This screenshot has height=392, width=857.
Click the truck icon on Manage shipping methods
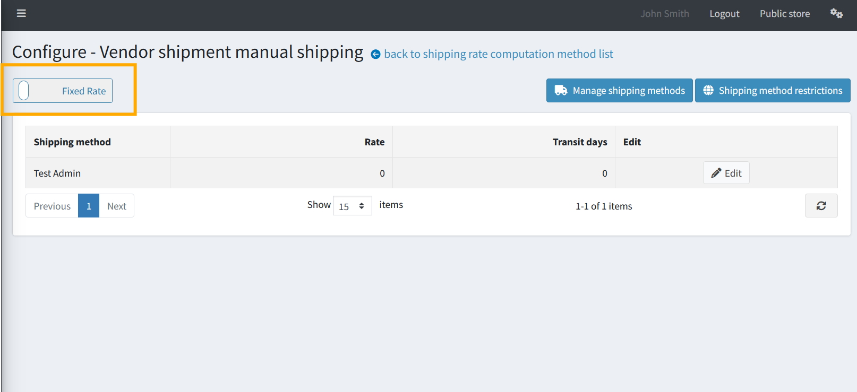click(561, 90)
